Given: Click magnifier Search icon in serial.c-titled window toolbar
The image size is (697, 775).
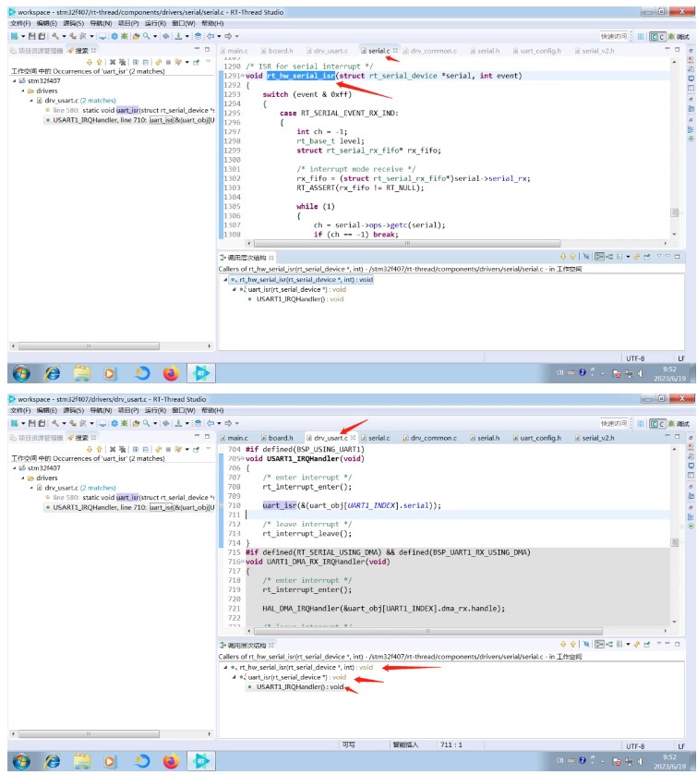Looking at the screenshot, I should click(146, 36).
